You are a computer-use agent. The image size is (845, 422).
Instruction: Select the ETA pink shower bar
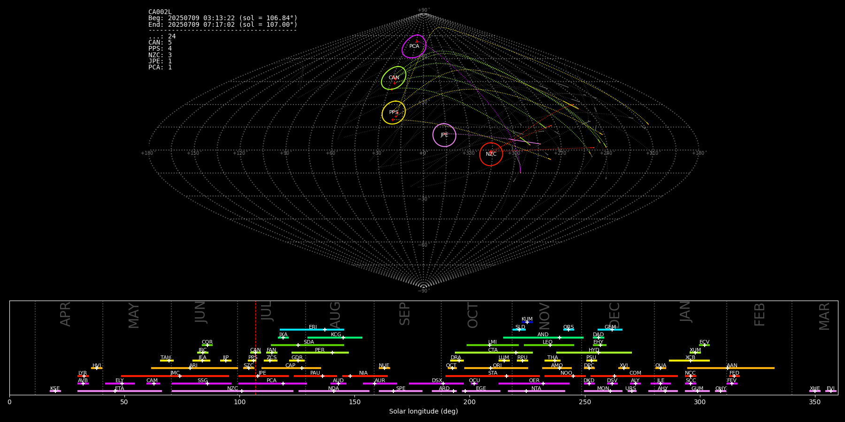[120, 391]
